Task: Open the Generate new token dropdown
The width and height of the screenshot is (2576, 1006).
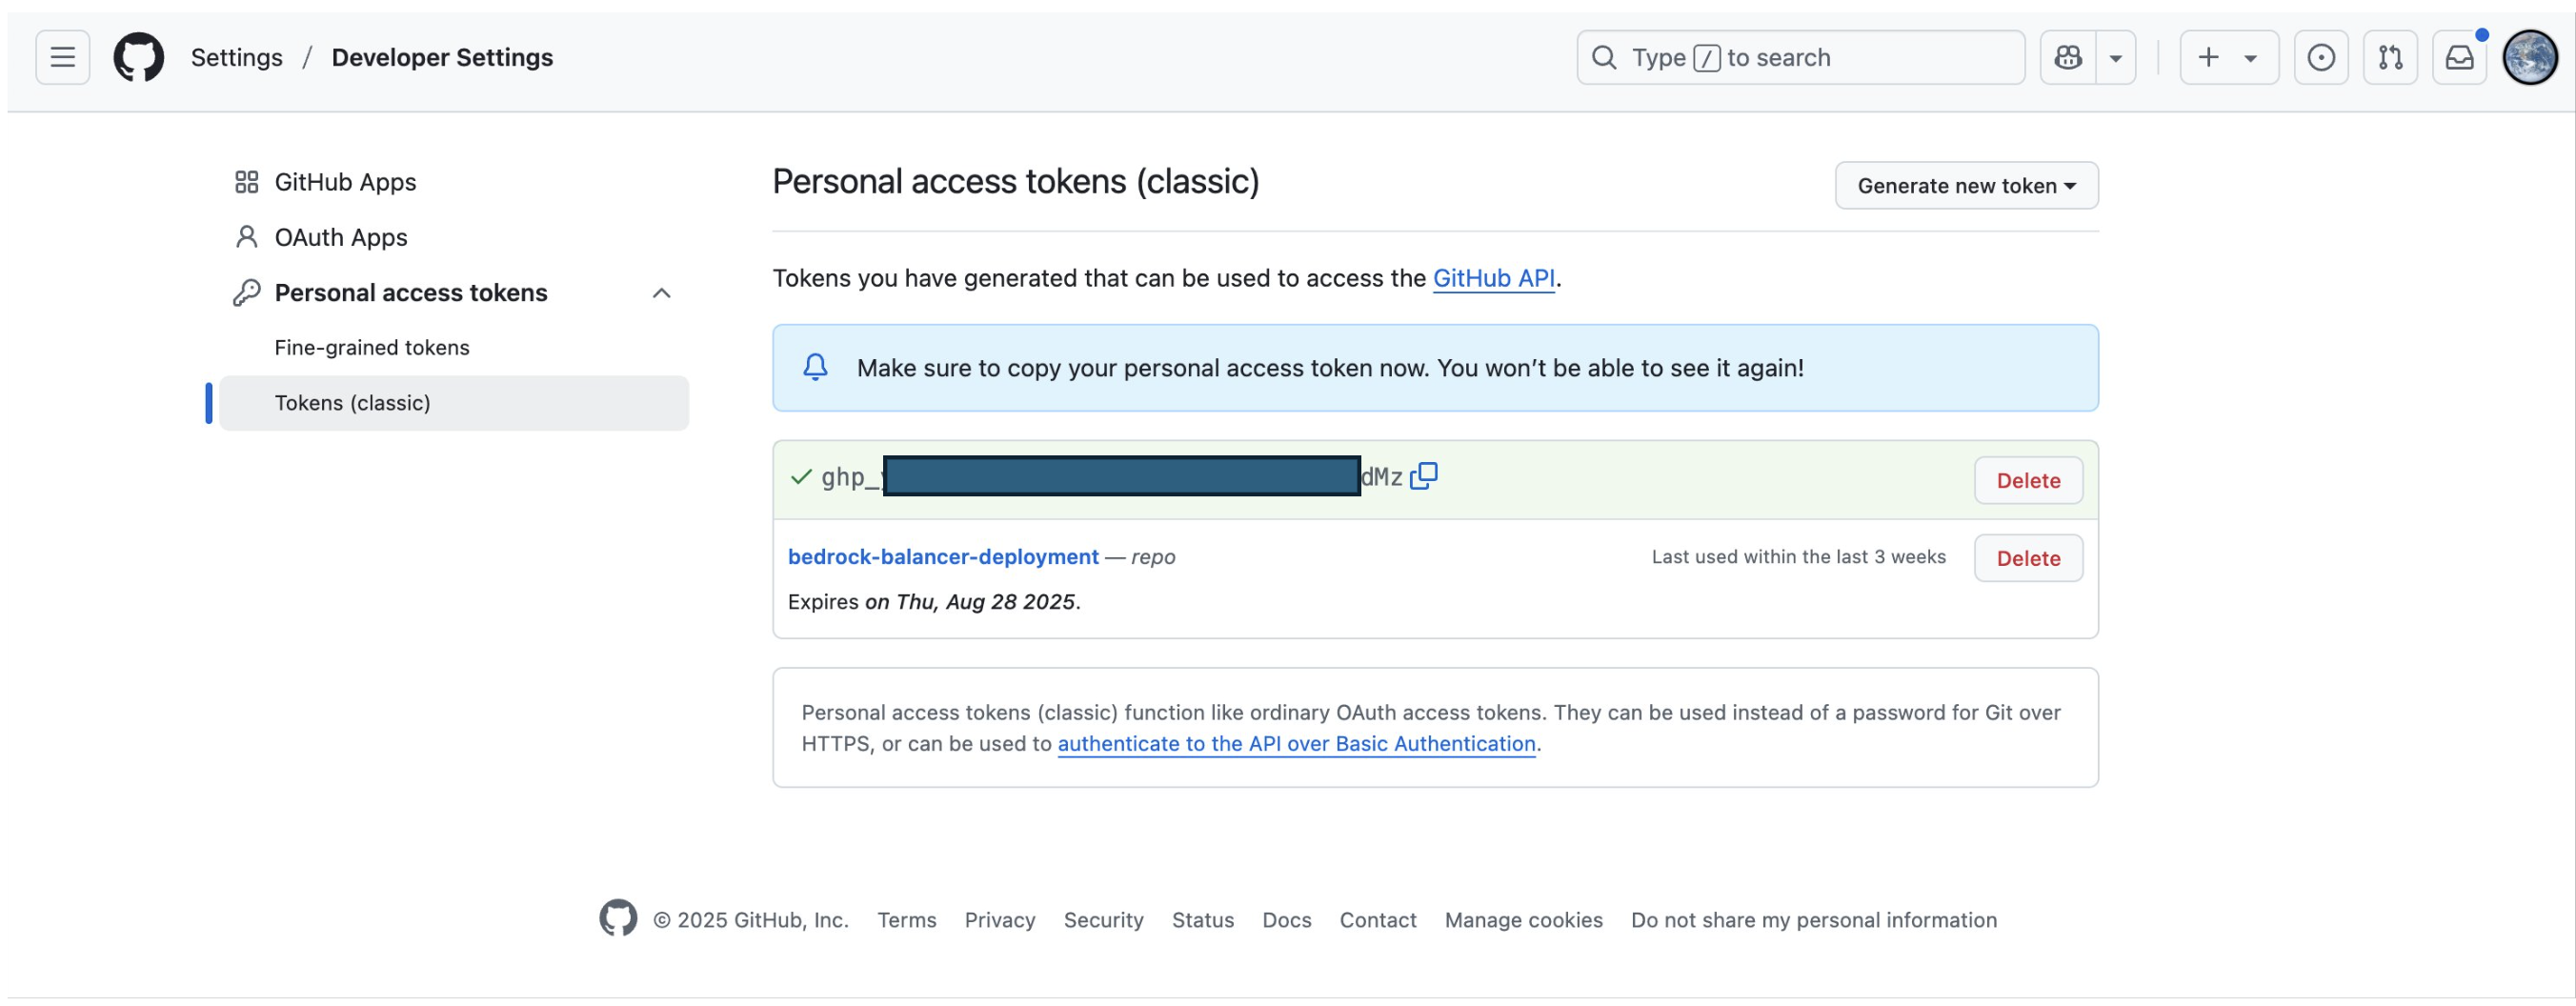Action: pyautogui.click(x=1966, y=185)
